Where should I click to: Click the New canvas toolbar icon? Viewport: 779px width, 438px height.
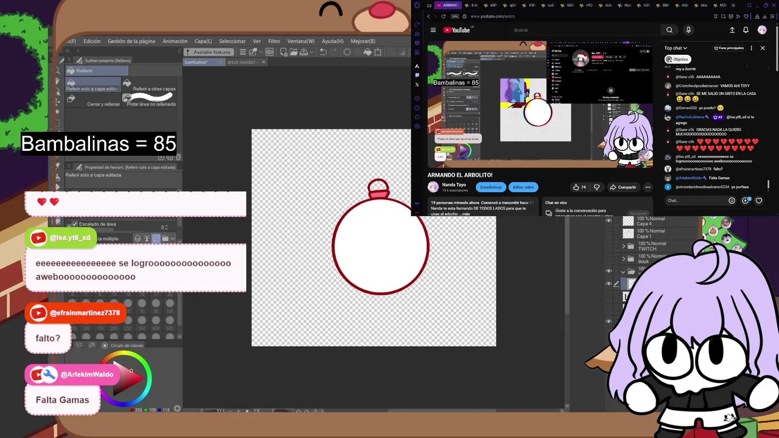[x=284, y=52]
